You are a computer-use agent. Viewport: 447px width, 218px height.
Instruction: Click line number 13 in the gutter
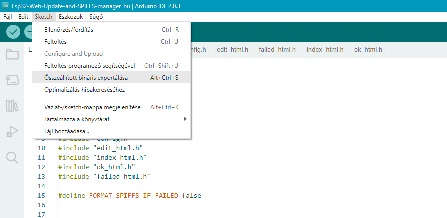41,177
